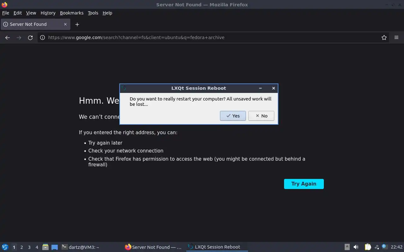Reload the current page
The height and width of the screenshot is (252, 404).
point(30,37)
